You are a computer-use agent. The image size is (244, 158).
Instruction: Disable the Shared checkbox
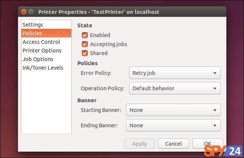pos(85,53)
